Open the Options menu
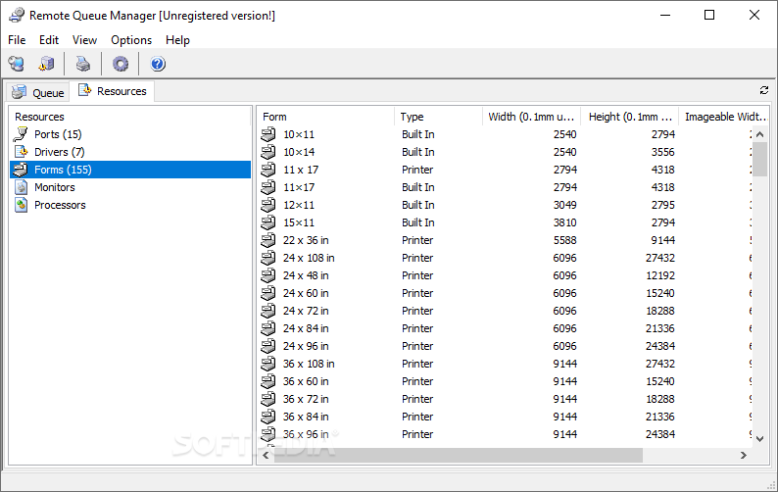Image resolution: width=778 pixels, height=492 pixels. (131, 40)
